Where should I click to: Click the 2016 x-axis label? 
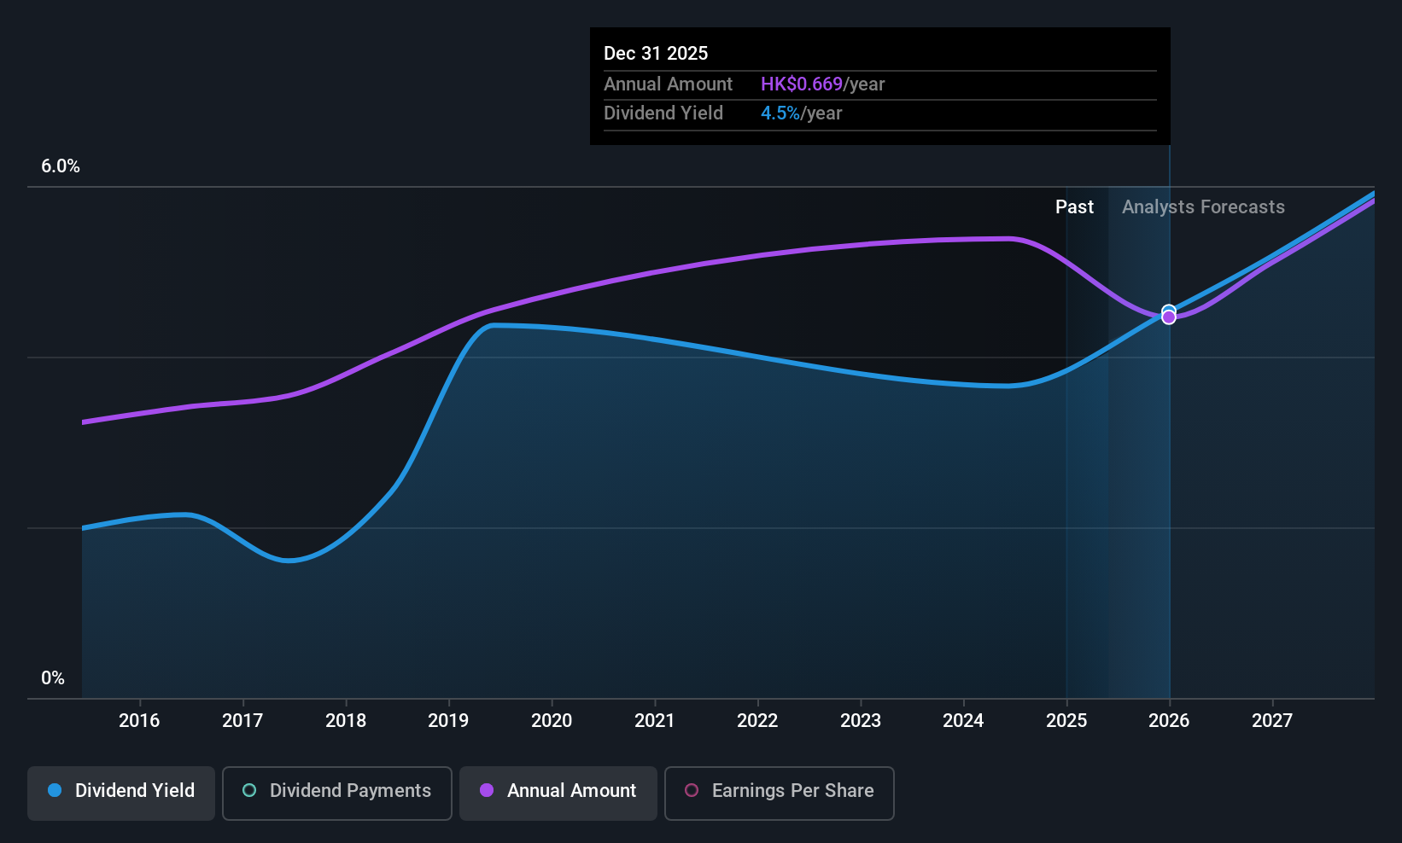(139, 721)
